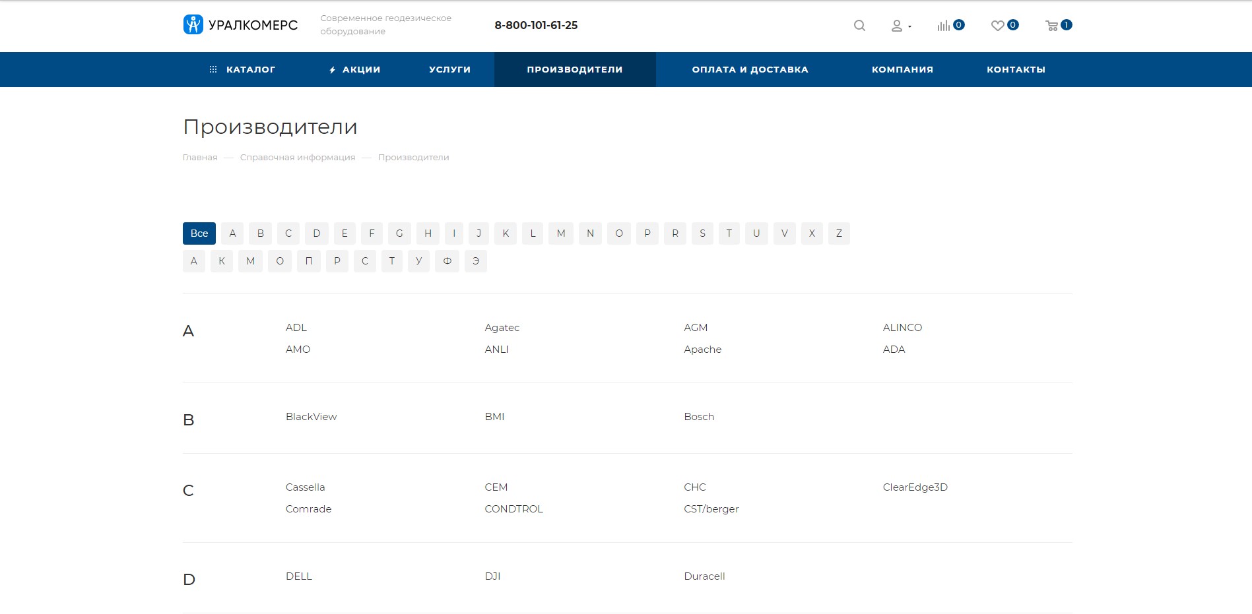Open CHC manufacturer page

coord(695,487)
